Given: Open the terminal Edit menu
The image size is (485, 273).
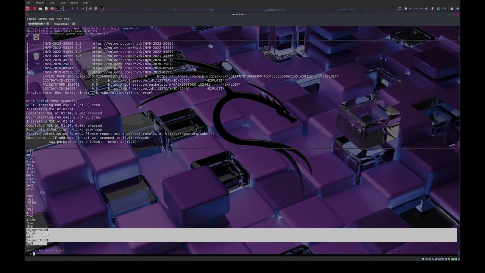Looking at the screenshot, I should pos(52,19).
